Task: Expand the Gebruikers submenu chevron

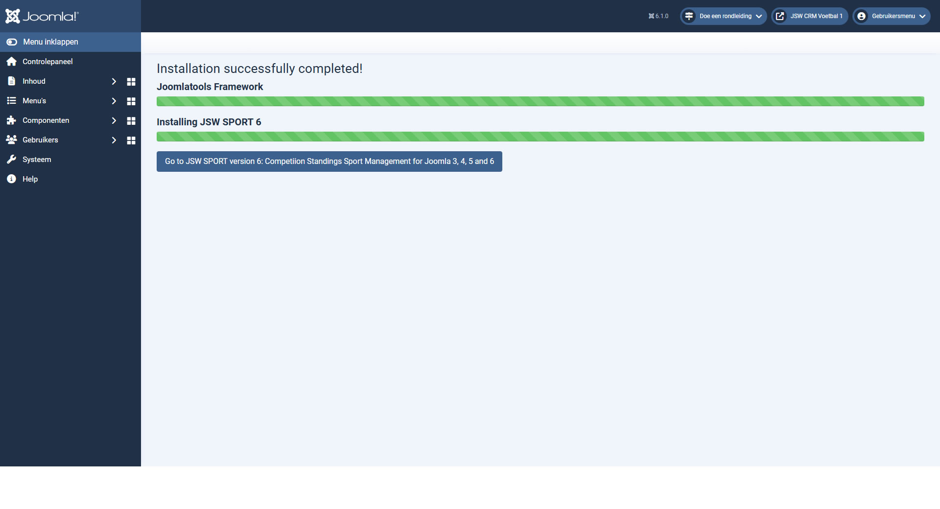Action: tap(114, 140)
